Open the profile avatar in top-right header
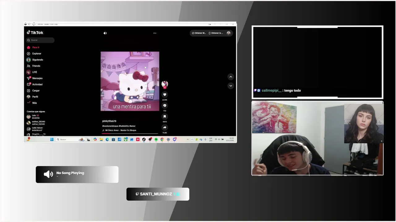This screenshot has width=396, height=222. 229,33
